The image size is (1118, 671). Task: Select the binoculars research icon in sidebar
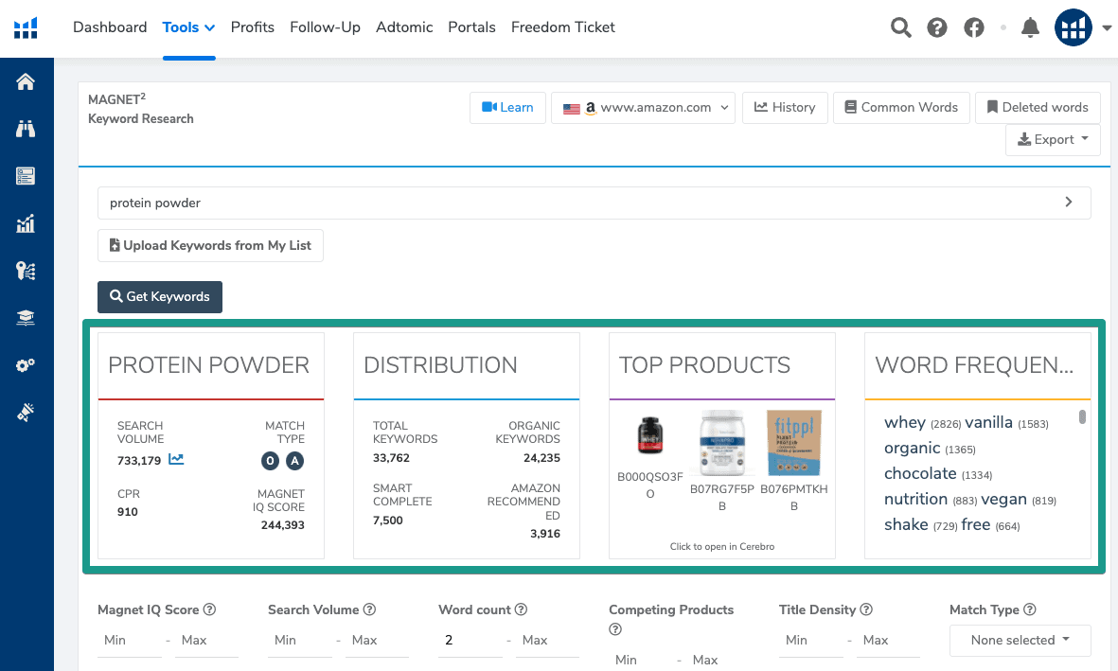(x=26, y=129)
